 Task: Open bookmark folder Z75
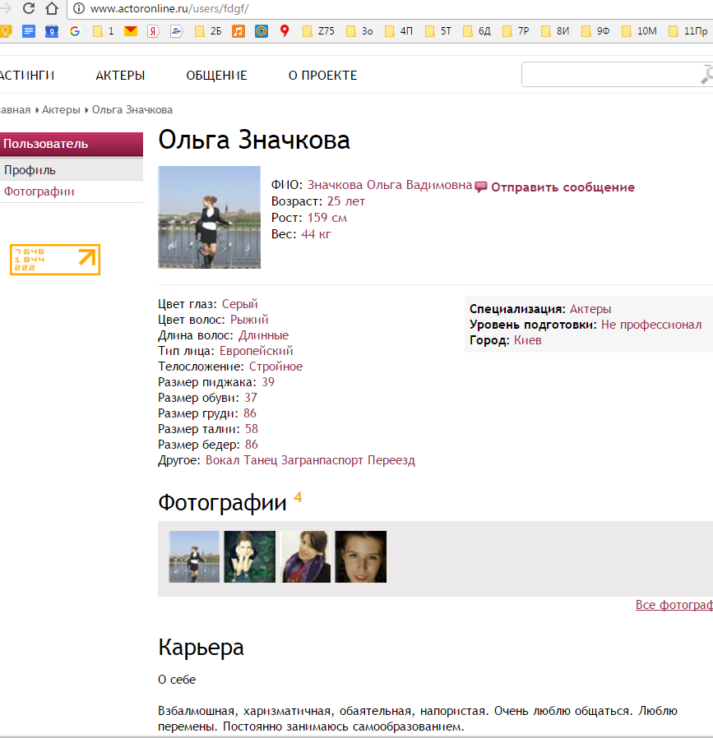click(x=318, y=31)
